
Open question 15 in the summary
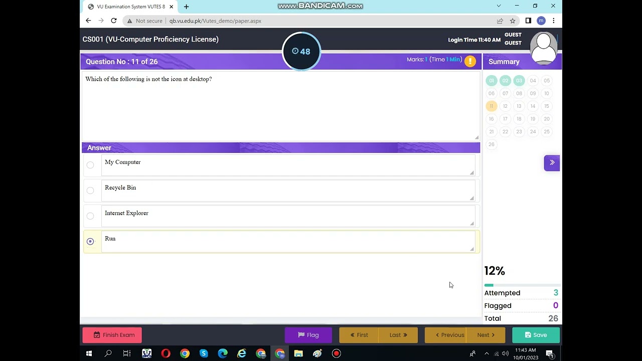pyautogui.click(x=547, y=106)
